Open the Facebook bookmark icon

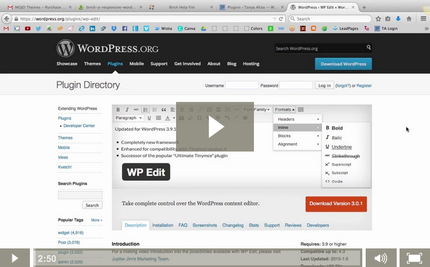click(125, 29)
